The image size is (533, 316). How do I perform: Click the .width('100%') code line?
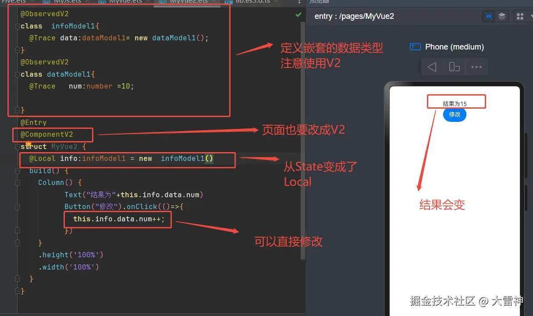coord(68,267)
